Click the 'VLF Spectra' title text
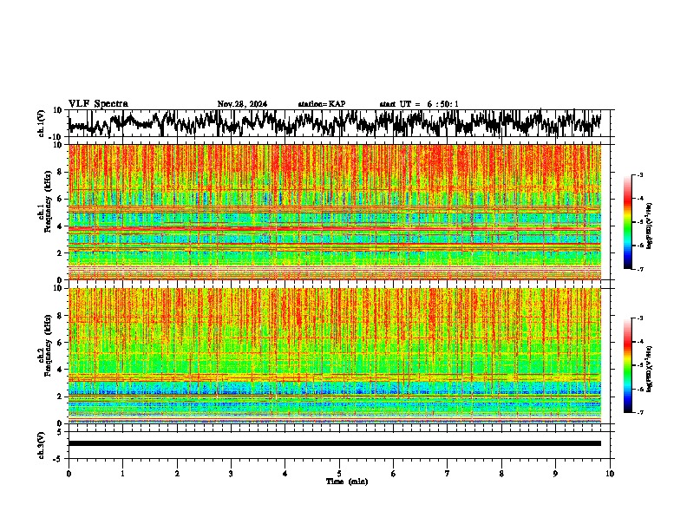 [98, 104]
